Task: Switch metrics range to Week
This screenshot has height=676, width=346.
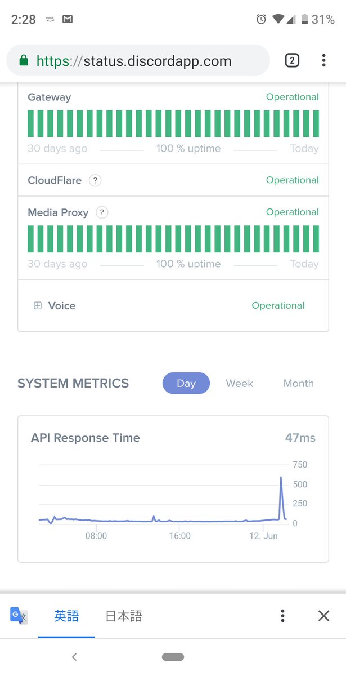Action: (x=240, y=383)
